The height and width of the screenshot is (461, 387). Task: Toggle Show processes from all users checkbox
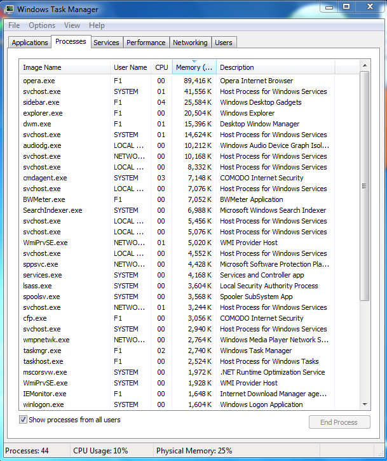(23, 420)
